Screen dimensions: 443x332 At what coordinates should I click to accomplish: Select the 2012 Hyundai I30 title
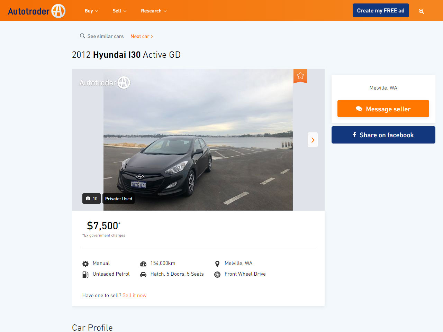(126, 55)
